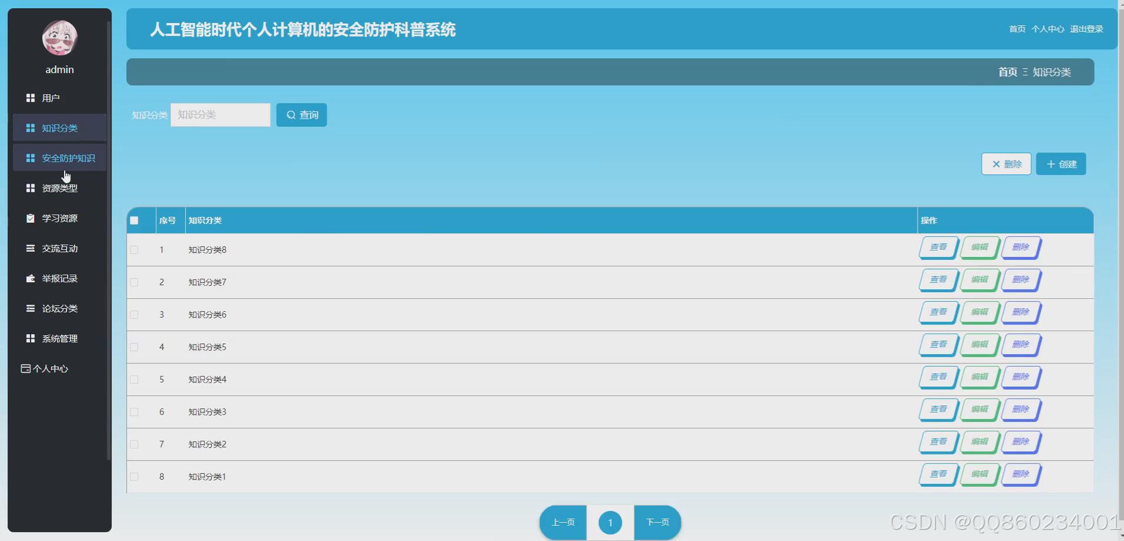
Task: Click 首页 in the breadcrumb bar
Action: pos(1008,72)
